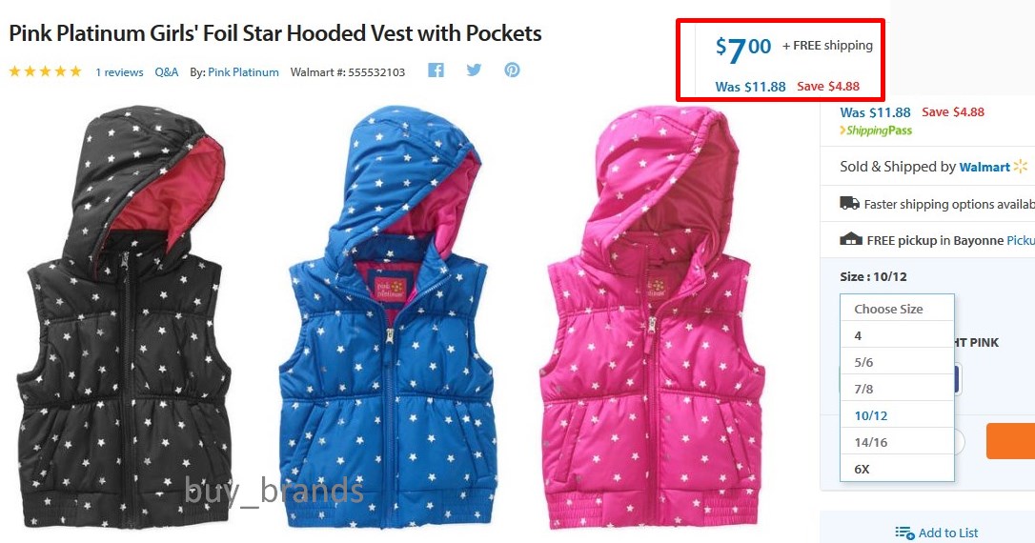Viewport: 1035px width, 543px height.
Task: Visit the Pink Platinum brand link
Action: coord(244,71)
